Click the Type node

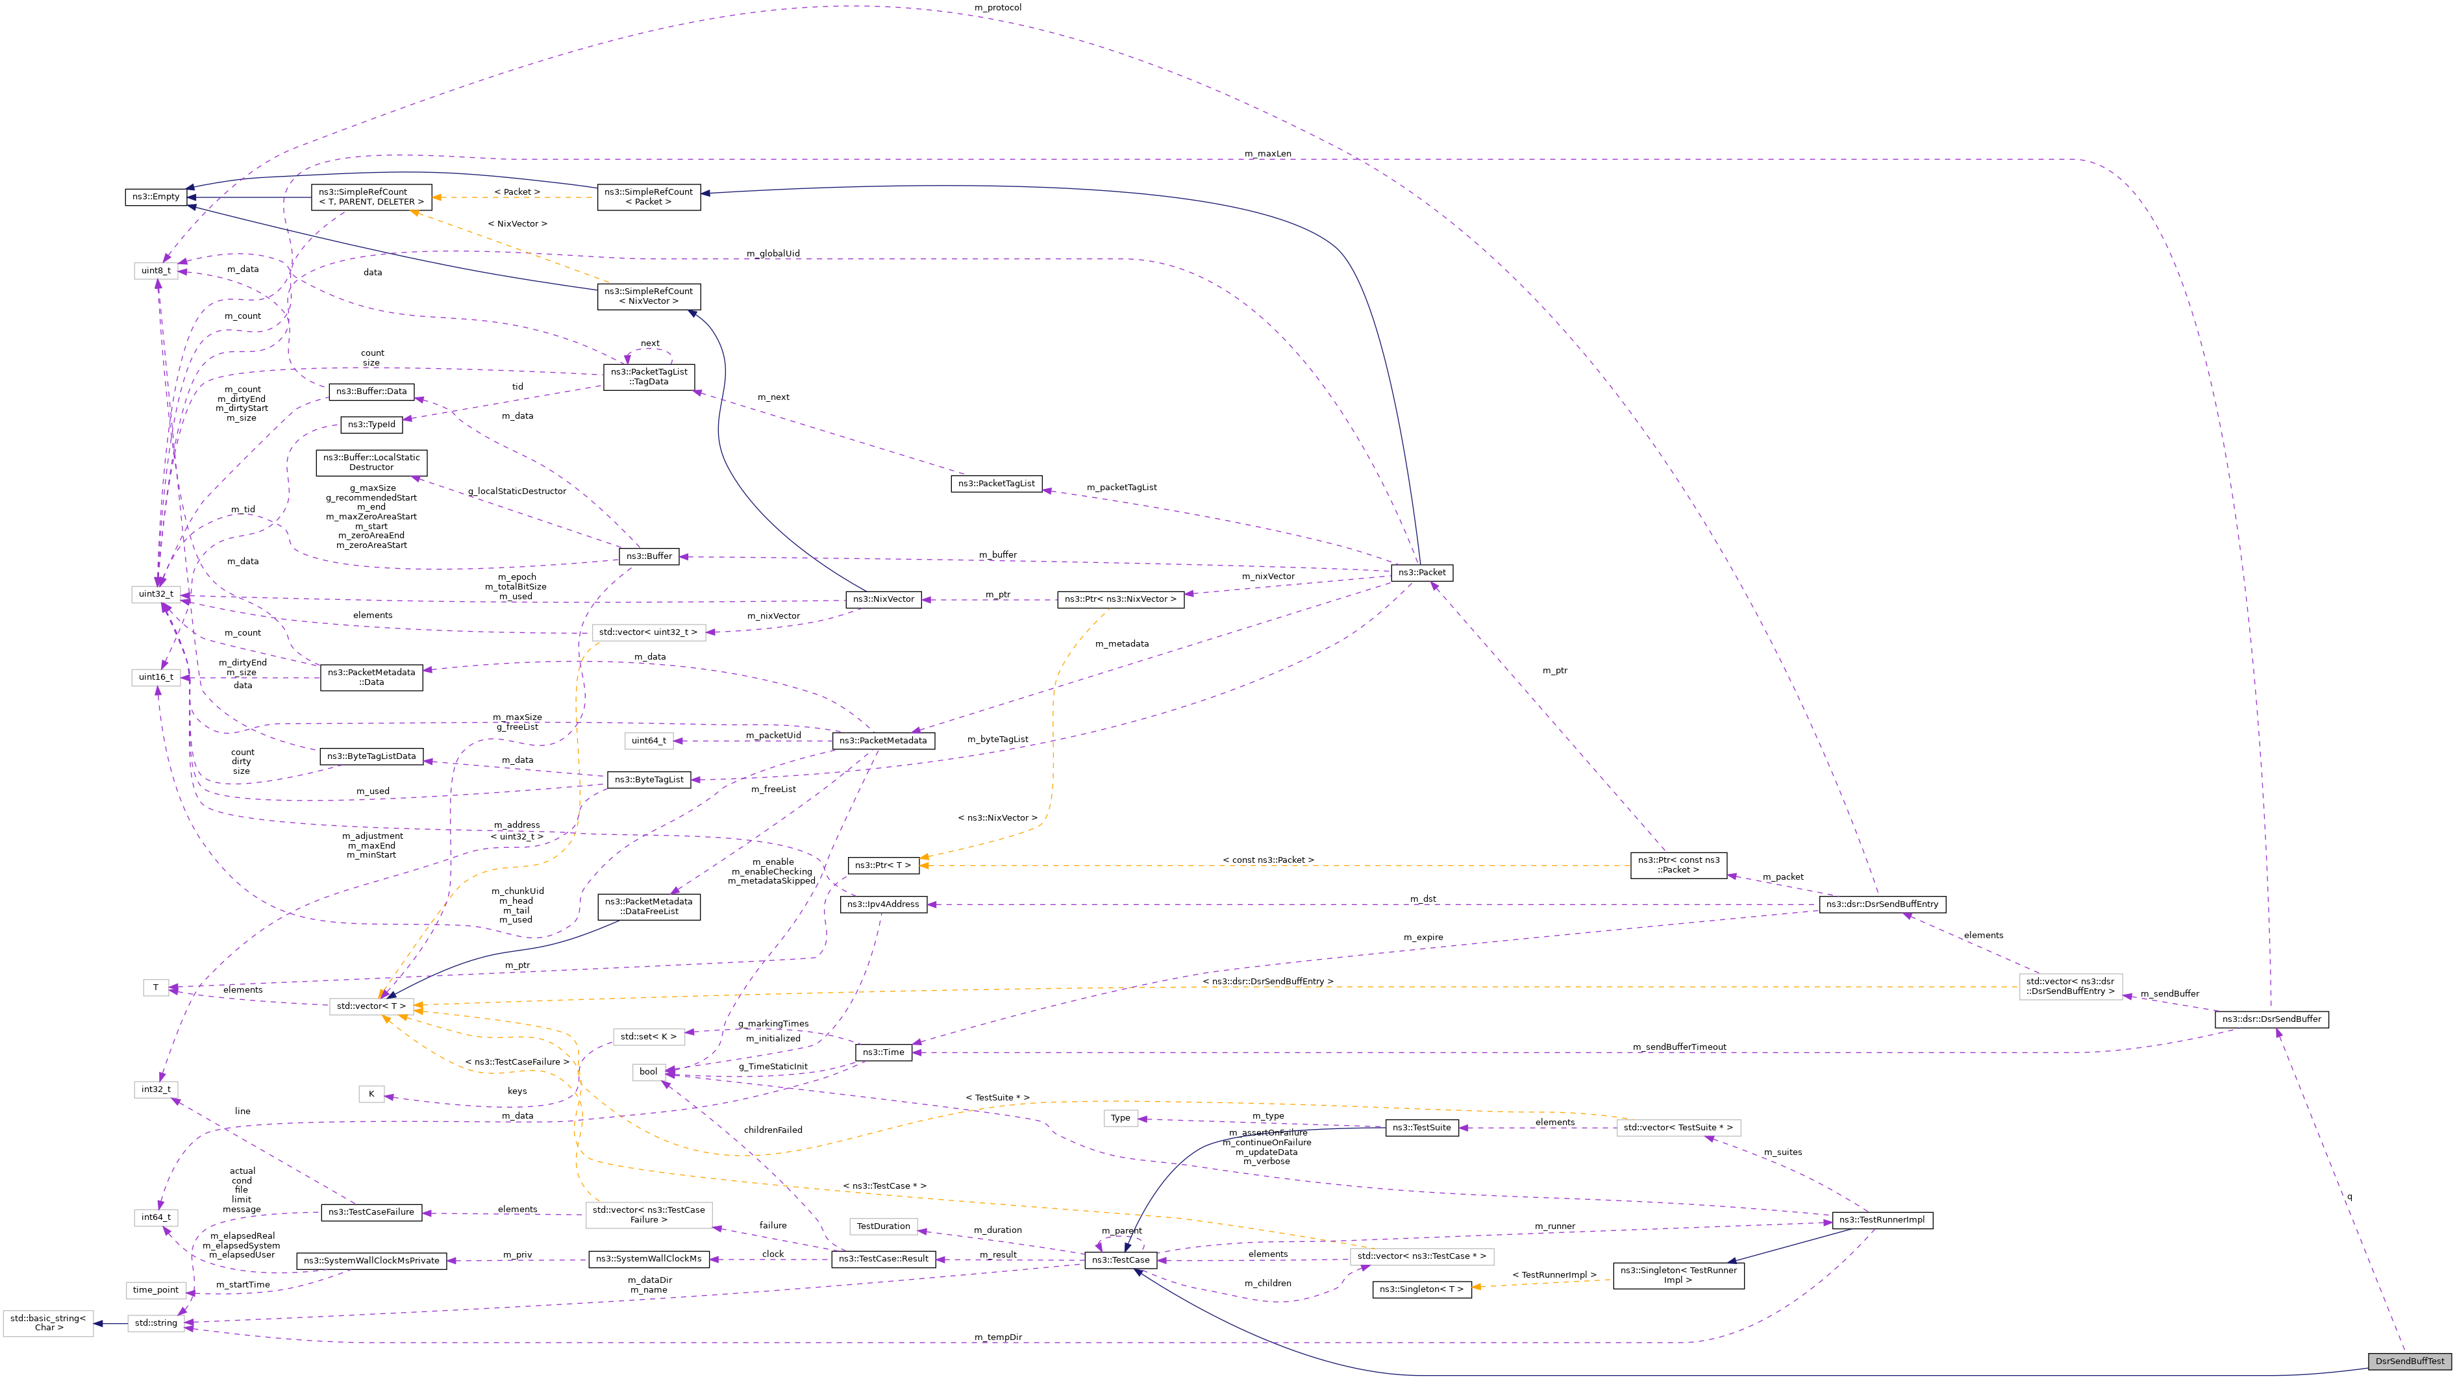[x=1121, y=1119]
